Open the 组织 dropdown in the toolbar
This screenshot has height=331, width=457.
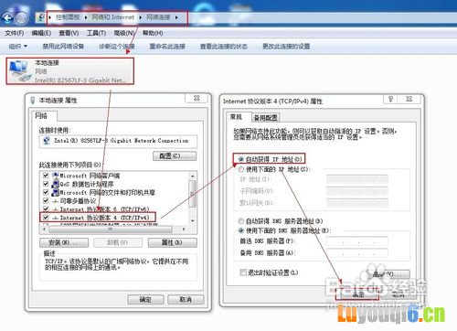[x=18, y=47]
